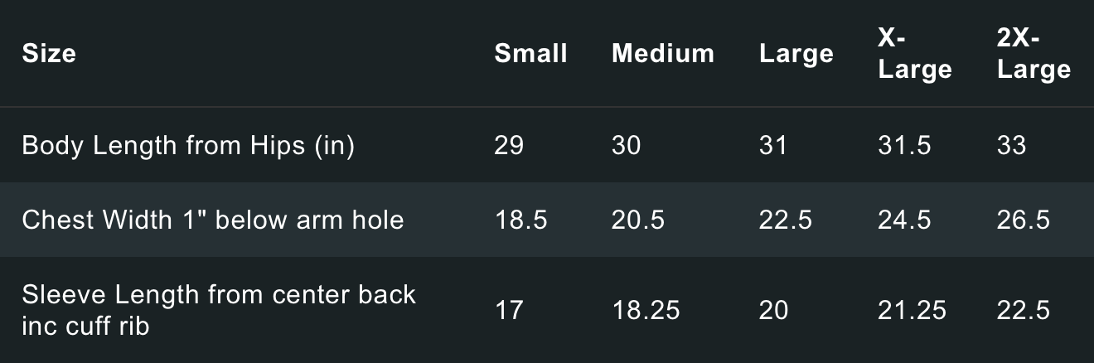The height and width of the screenshot is (363, 1094).
Task: Click Small chest width value 18.5
Action: [520, 220]
